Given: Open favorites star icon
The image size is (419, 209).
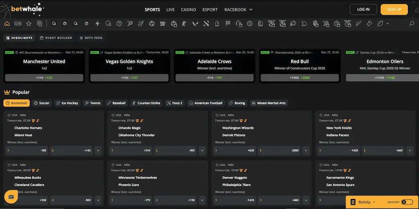Looking at the screenshot, I should [x=29, y=23].
